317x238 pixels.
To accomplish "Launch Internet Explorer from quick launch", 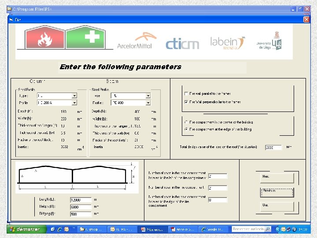I will click(x=60, y=229).
